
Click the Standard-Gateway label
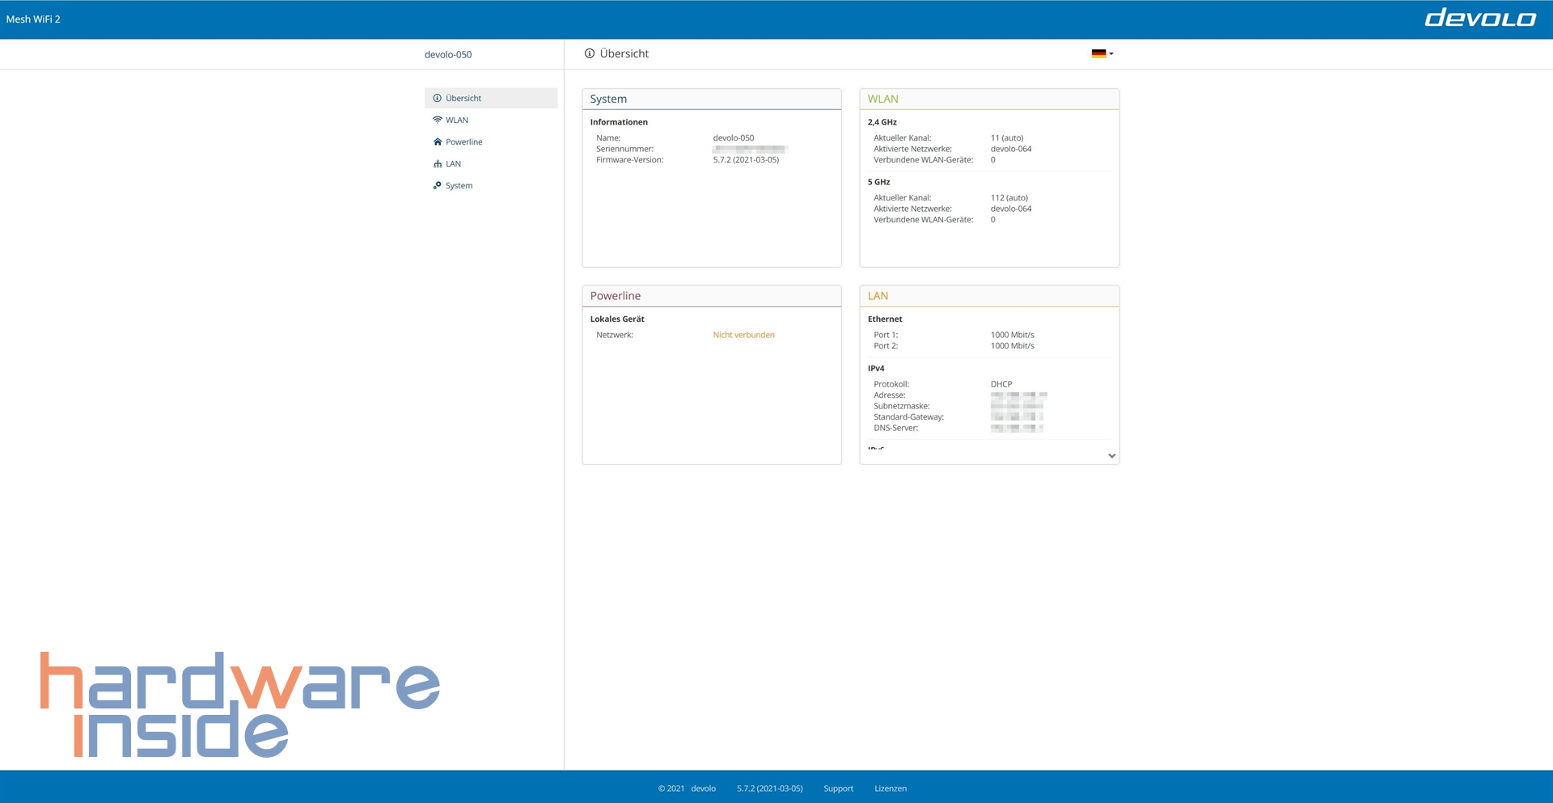[x=908, y=417]
